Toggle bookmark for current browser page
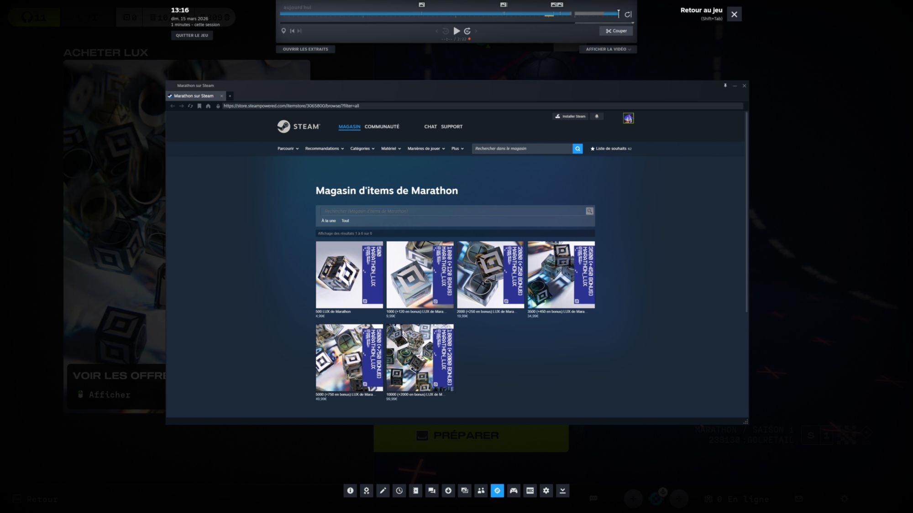 [x=199, y=106]
